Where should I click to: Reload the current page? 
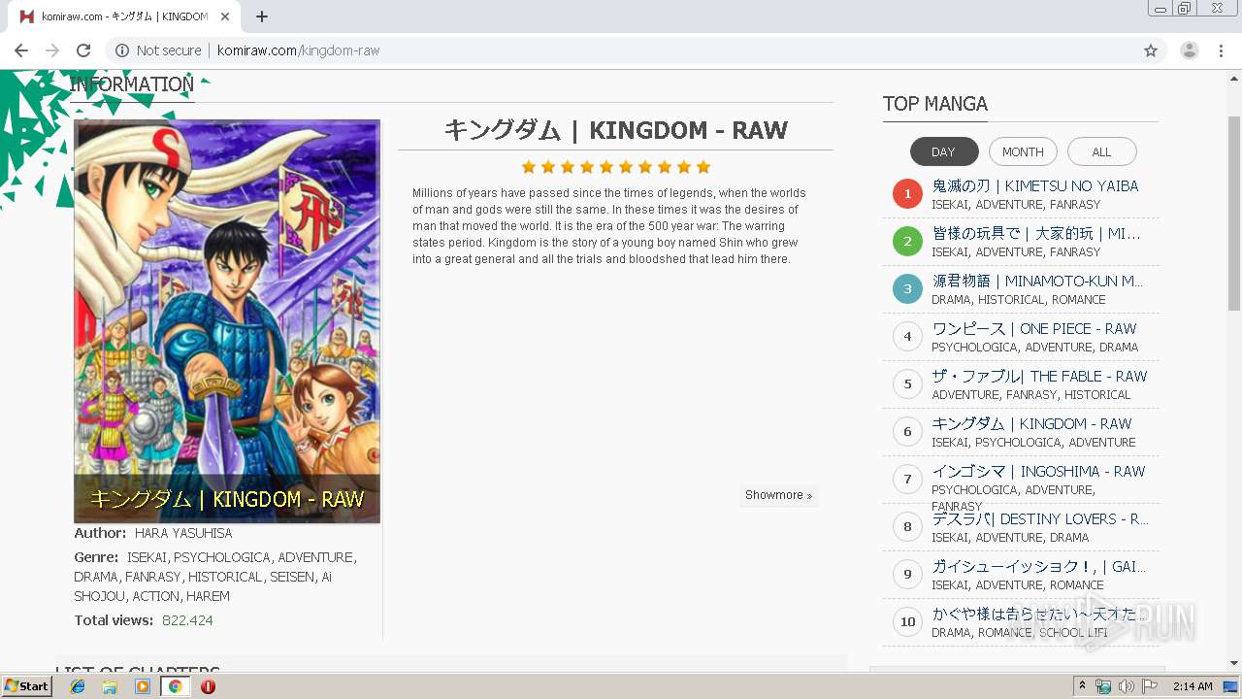pyautogui.click(x=83, y=50)
